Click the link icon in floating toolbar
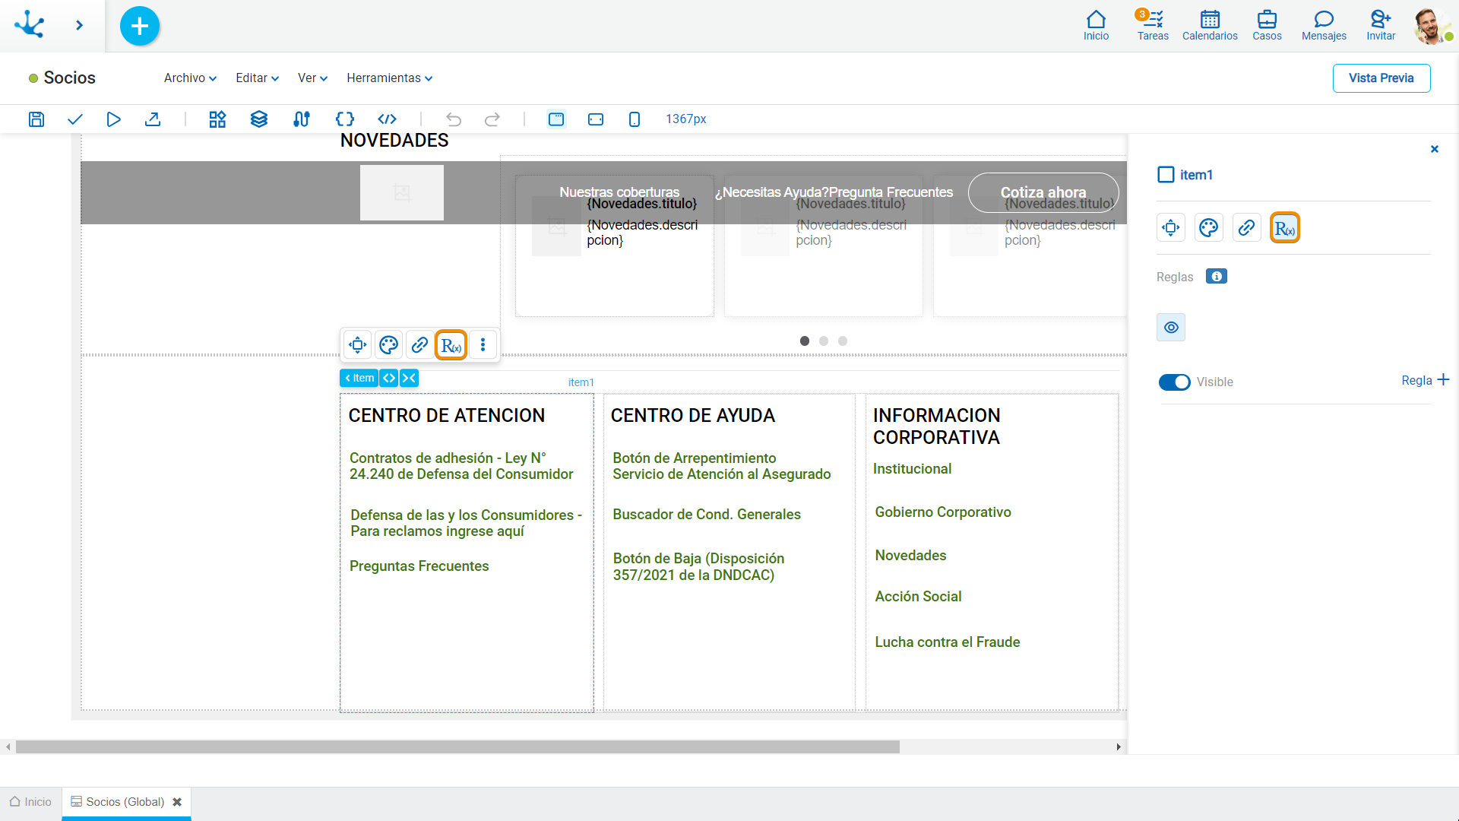The width and height of the screenshot is (1459, 821). [419, 345]
